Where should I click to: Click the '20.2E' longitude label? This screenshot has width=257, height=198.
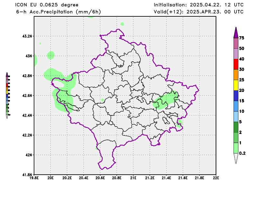click(x=67, y=178)
